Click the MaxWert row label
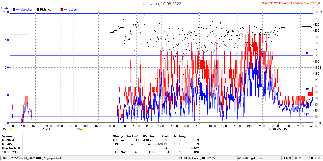The height and width of the screenshot is (161, 323). click(x=8, y=144)
